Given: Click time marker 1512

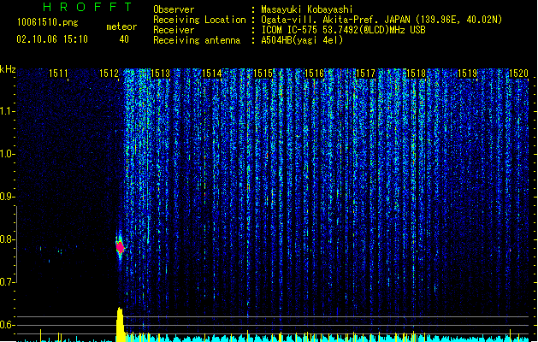Looking at the screenshot, I should (x=109, y=73).
